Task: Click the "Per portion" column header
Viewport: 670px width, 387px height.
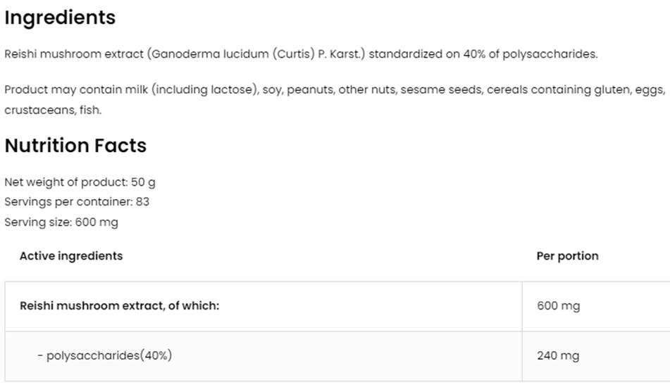Action: coord(567,256)
